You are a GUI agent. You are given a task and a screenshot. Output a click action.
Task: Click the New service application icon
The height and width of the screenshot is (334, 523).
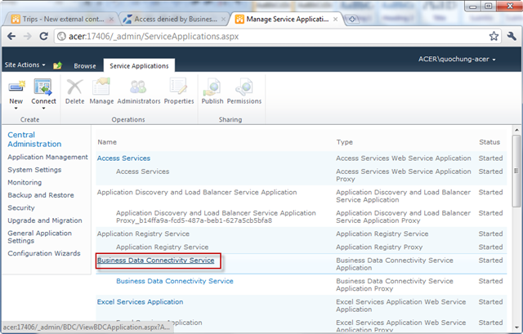click(16, 87)
